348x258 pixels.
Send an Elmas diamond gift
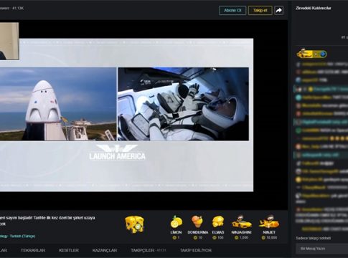(218, 227)
